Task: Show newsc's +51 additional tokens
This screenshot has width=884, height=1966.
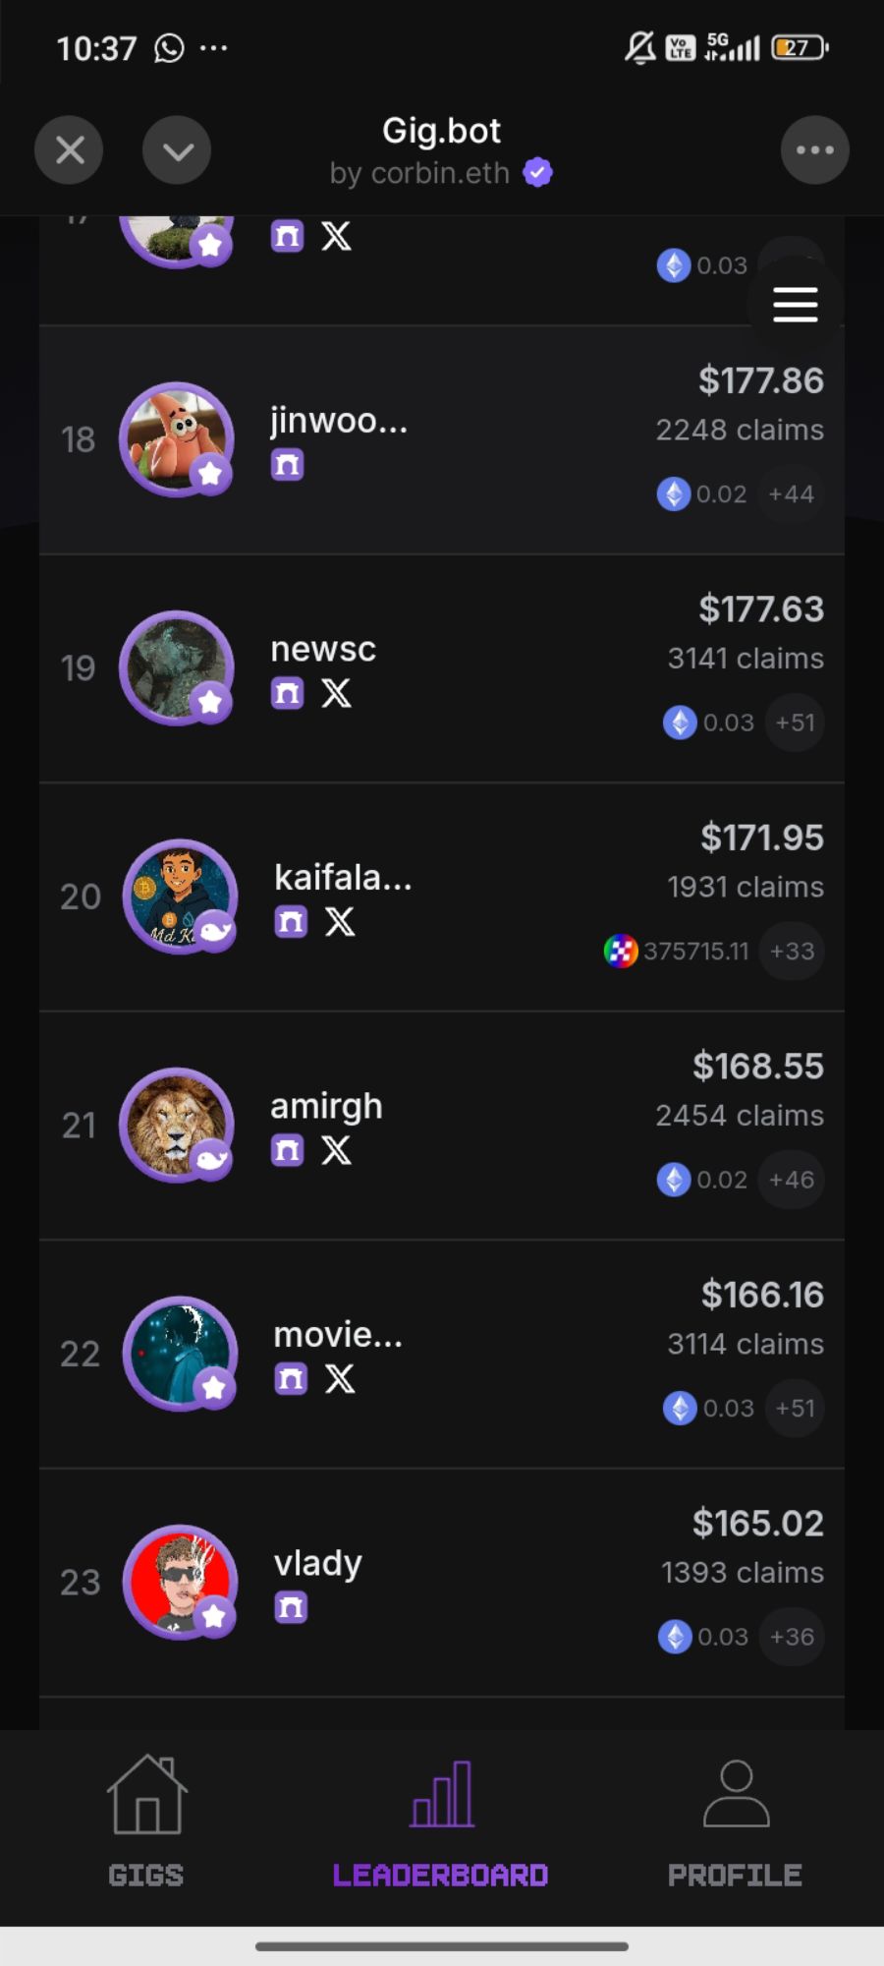Action: point(795,723)
